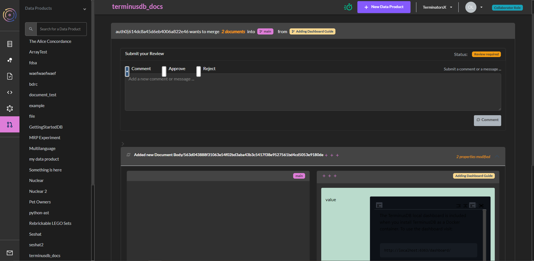Click the search magnifier in Data Products search
Image resolution: width=534 pixels, height=261 pixels.
click(x=31, y=29)
